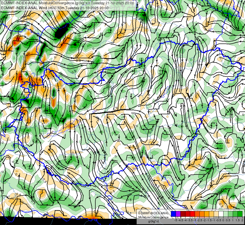The image size is (245, 225).
Task: Click the MoistureConvergence title line at top
Action: click(68, 3)
